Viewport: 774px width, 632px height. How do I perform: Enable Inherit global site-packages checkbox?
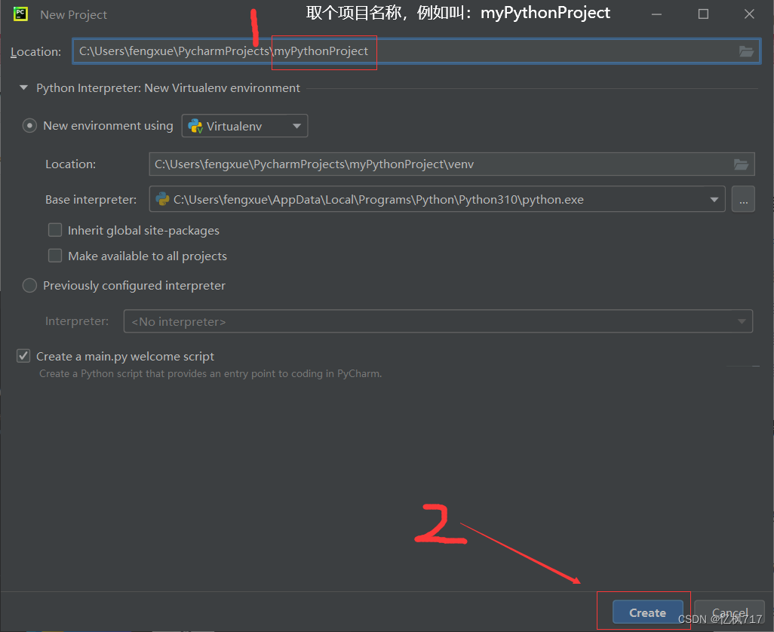[x=55, y=230]
